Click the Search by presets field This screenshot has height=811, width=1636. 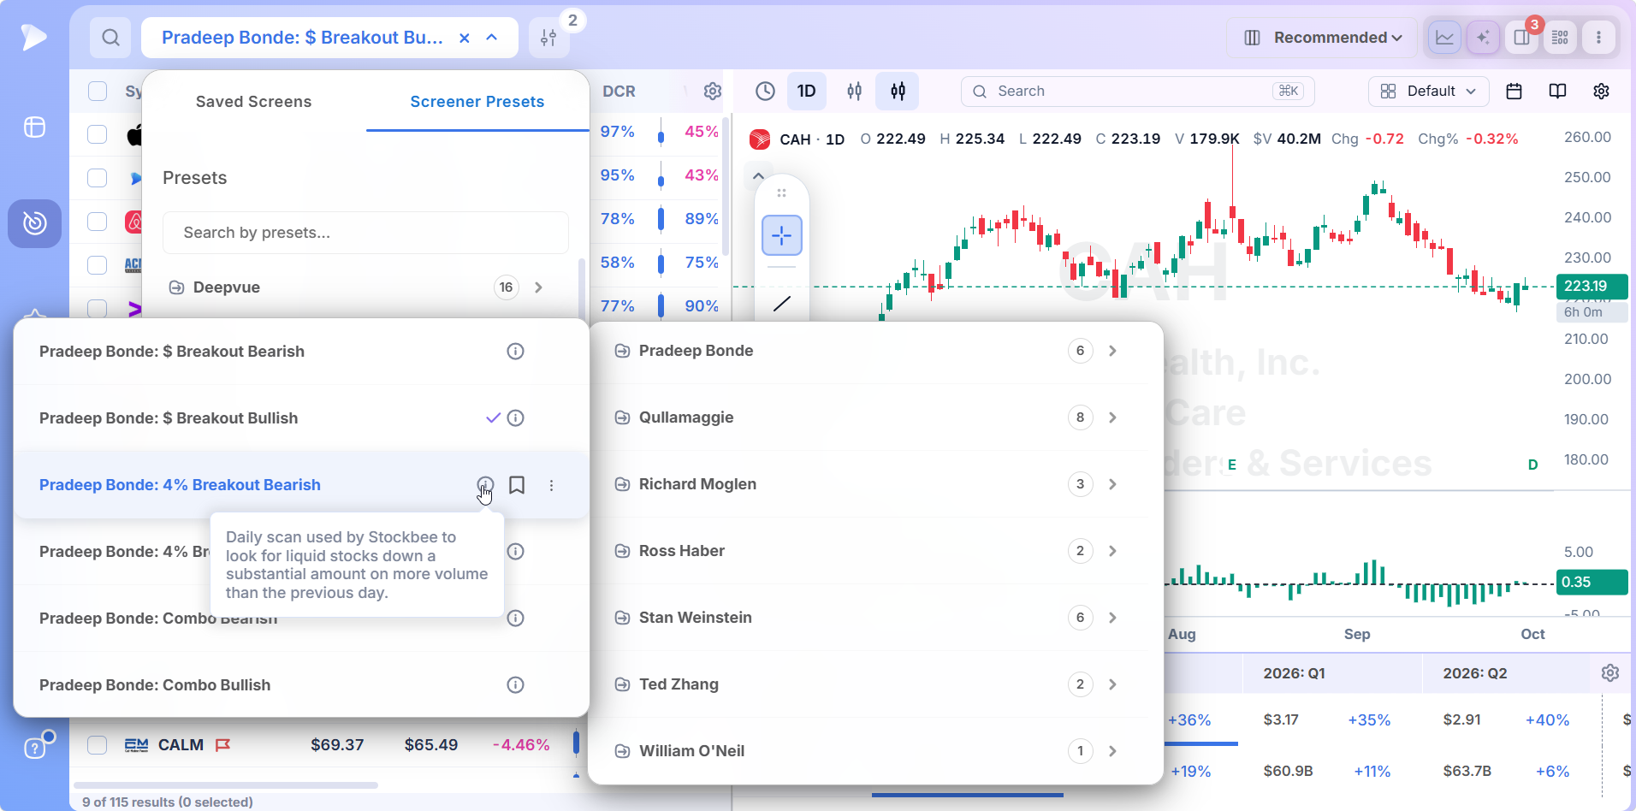point(365,233)
